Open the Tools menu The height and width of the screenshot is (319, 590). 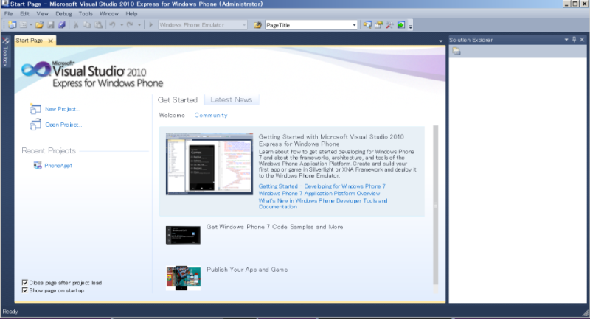pyautogui.click(x=86, y=14)
